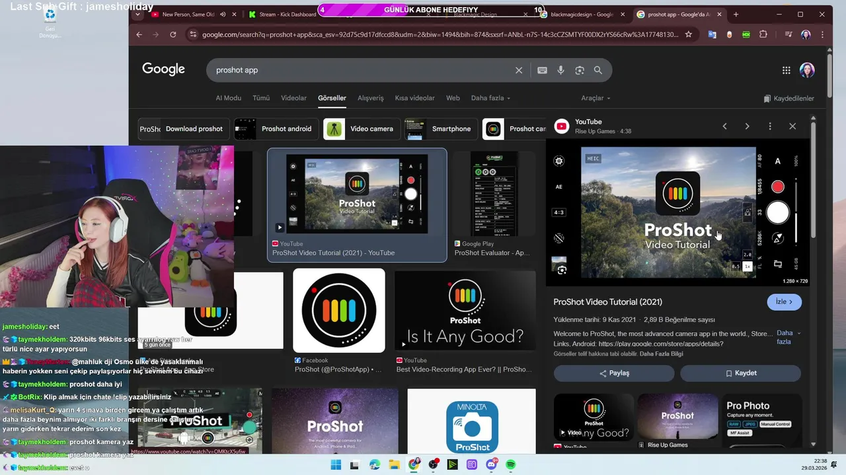Go to Google homepage via logo
This screenshot has height=475, width=846.
coord(163,69)
